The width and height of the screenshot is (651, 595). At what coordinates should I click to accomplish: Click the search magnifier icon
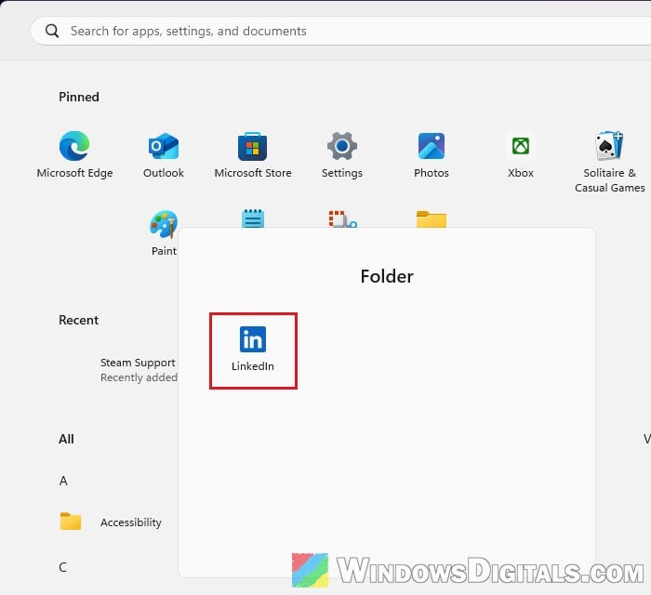52,31
